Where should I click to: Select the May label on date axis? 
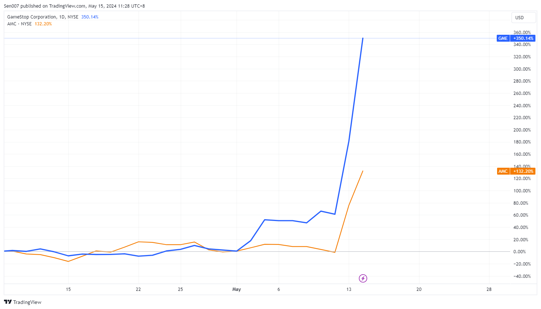[x=237, y=289]
